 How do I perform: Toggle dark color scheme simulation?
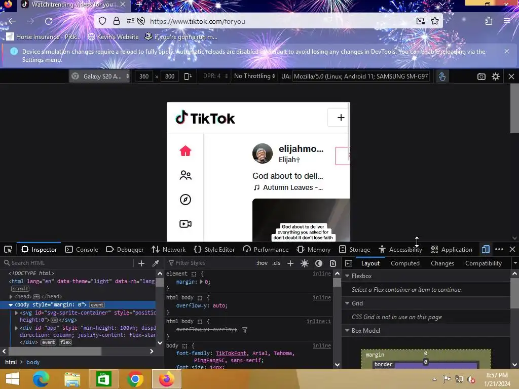(x=319, y=263)
